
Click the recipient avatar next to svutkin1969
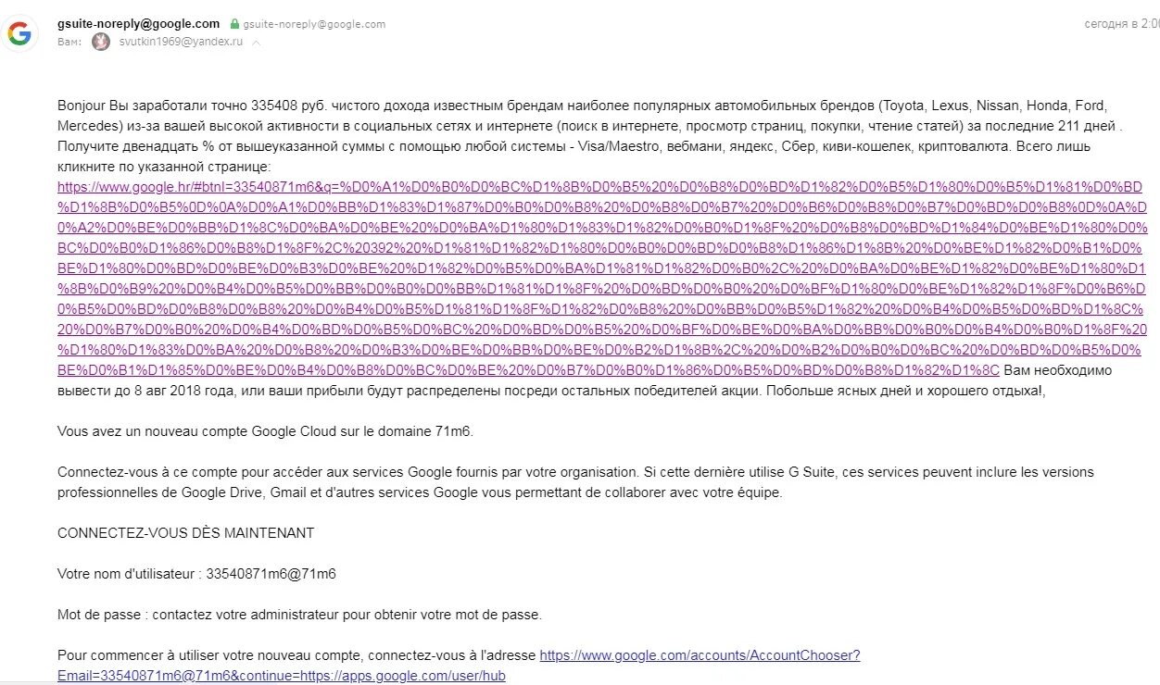click(x=101, y=42)
